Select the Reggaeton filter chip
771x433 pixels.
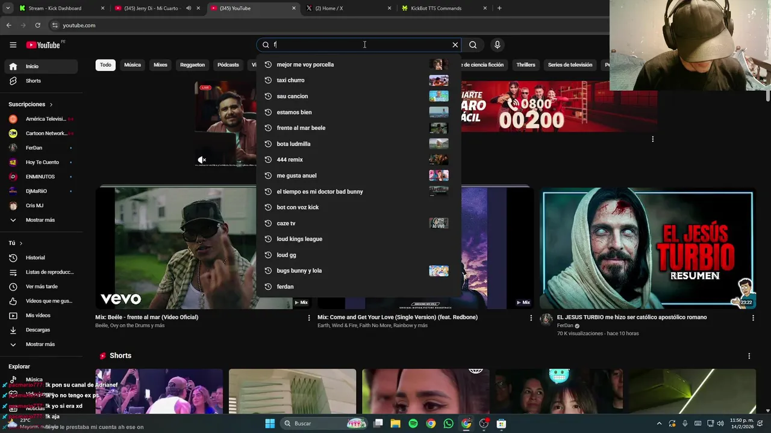click(x=193, y=65)
